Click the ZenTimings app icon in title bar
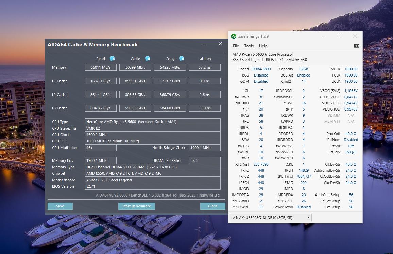393x254 pixels. [234, 36]
